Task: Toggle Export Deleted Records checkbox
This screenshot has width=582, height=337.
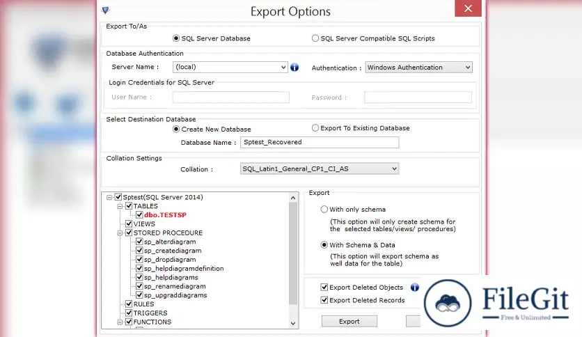Action: [324, 300]
